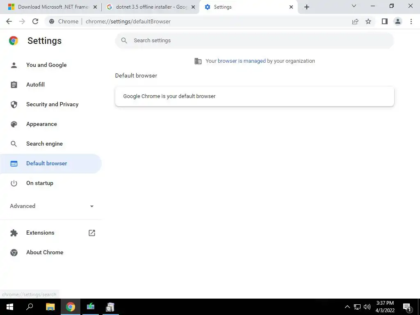The height and width of the screenshot is (315, 420).
Task: Click the forward navigation arrow
Action: click(22, 21)
